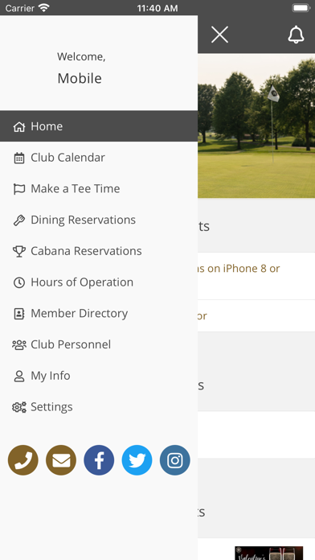This screenshot has width=315, height=560.
Task: Click the Dining Reservations utensil icon
Action: [x=19, y=220]
